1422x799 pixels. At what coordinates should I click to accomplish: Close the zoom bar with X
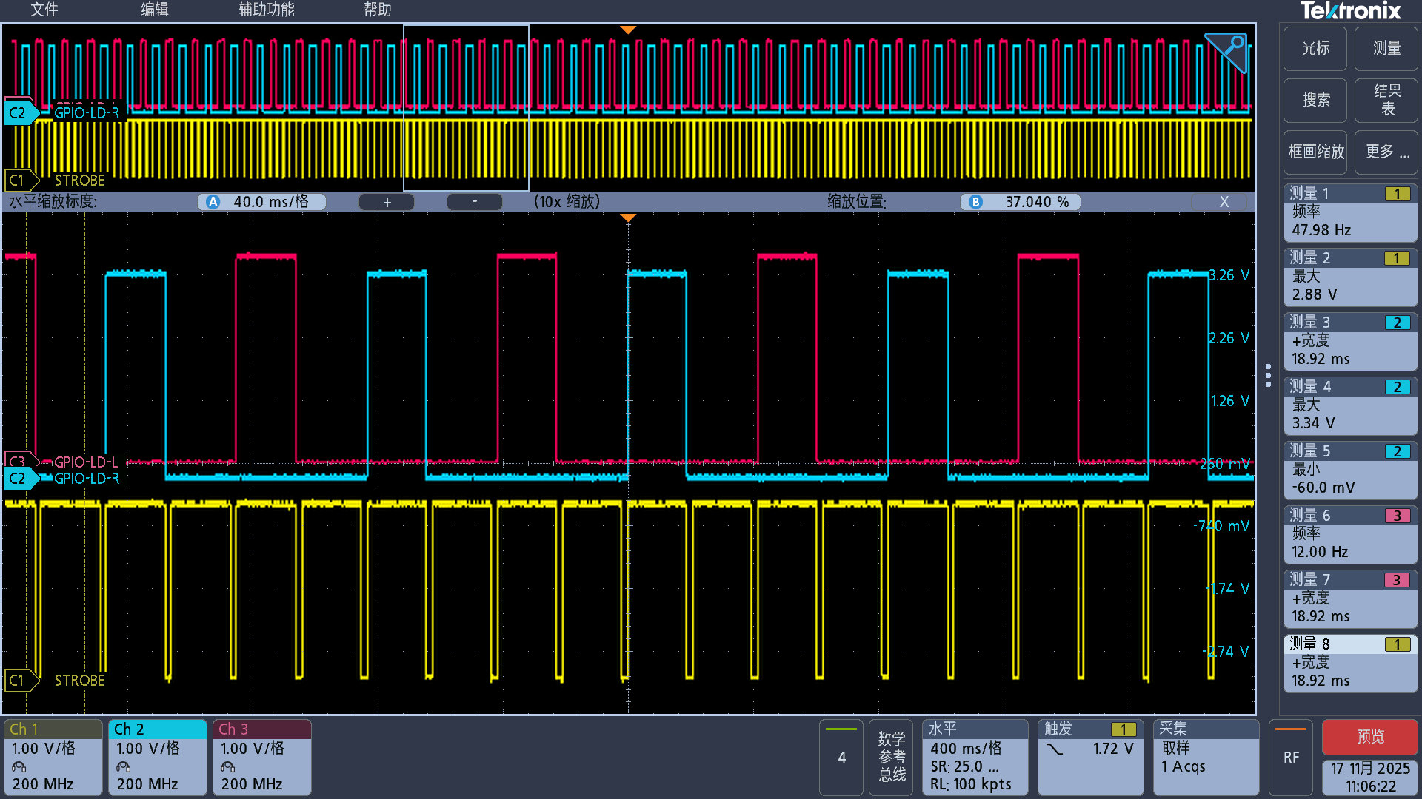point(1224,202)
